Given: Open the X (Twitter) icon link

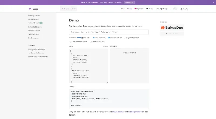Looking at the screenshot, I should 187,9.
